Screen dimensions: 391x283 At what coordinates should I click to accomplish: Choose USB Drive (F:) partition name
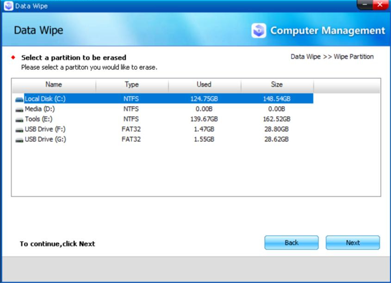(x=45, y=129)
